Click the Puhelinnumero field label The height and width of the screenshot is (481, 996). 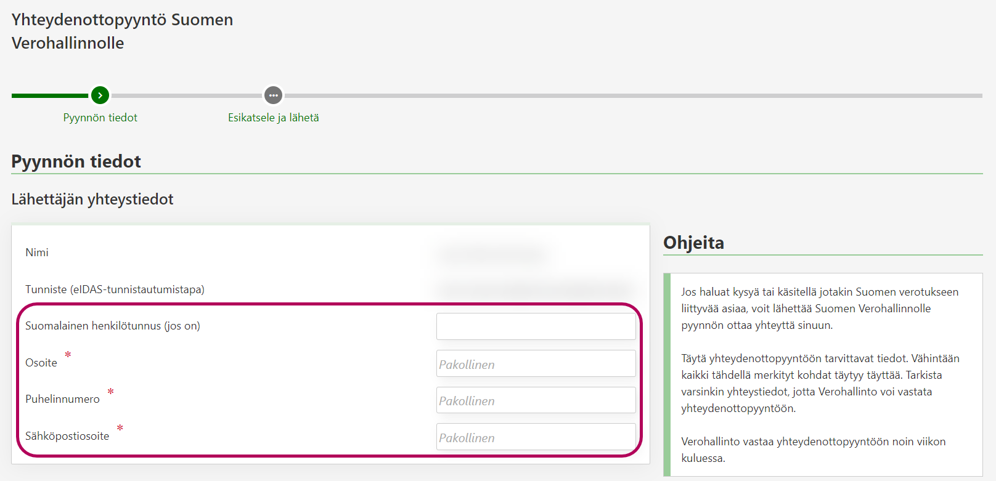tap(62, 399)
